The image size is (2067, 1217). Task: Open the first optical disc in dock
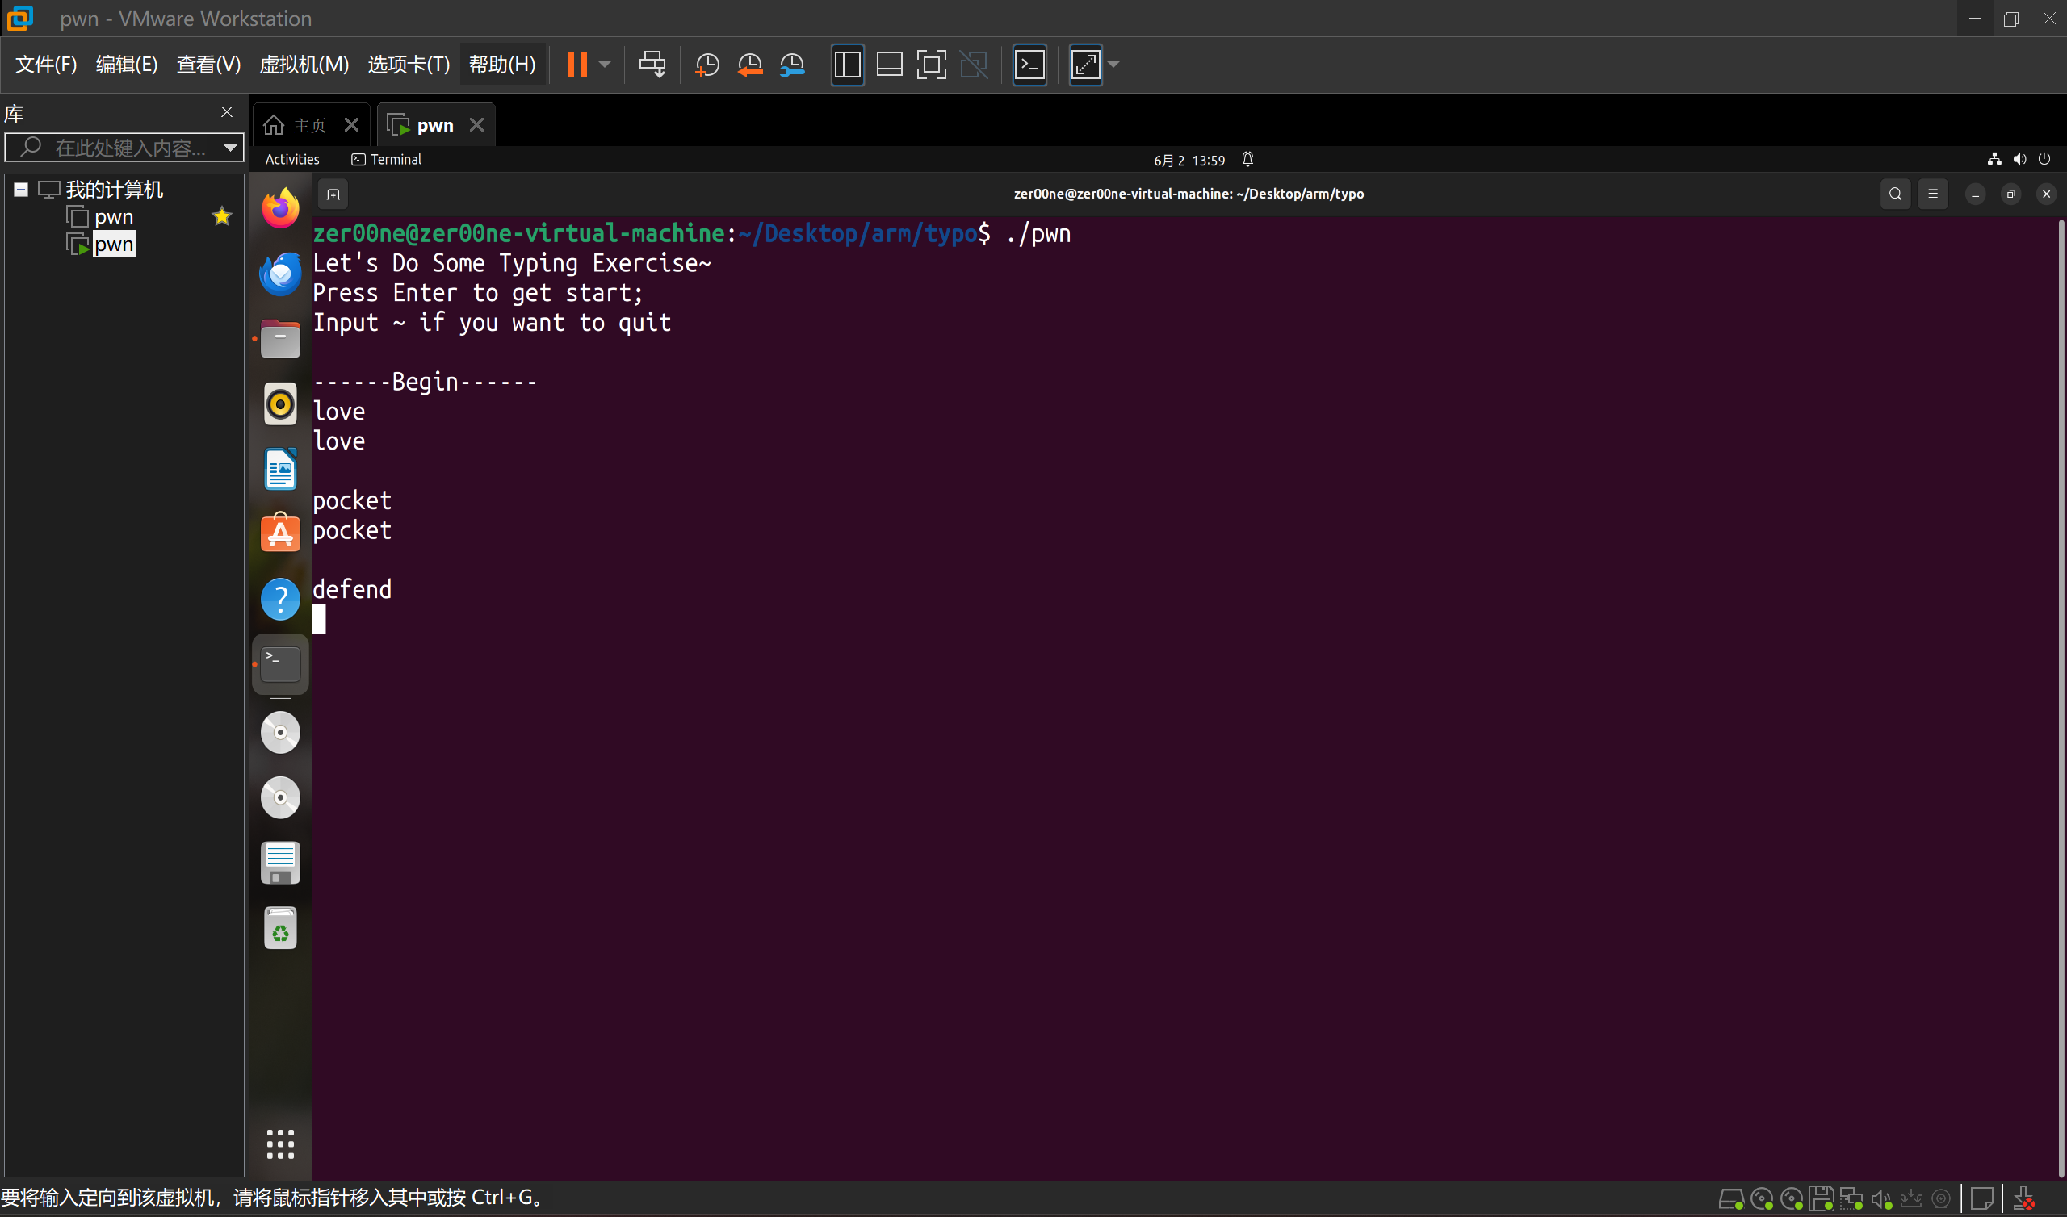click(280, 732)
